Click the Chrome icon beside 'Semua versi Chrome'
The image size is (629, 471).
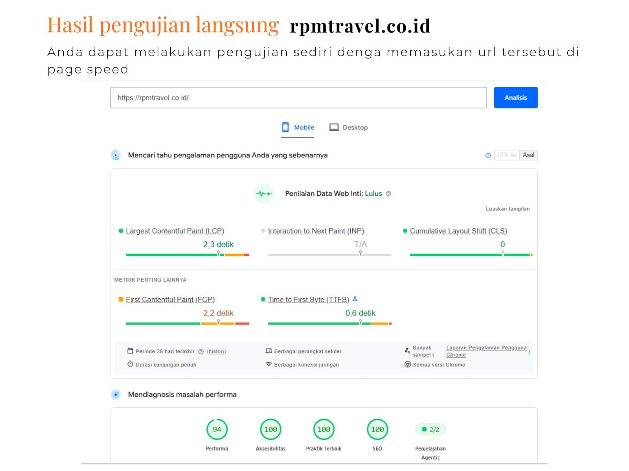pyautogui.click(x=408, y=364)
